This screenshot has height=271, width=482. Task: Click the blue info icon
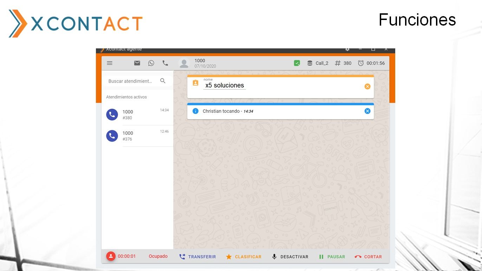coord(196,111)
